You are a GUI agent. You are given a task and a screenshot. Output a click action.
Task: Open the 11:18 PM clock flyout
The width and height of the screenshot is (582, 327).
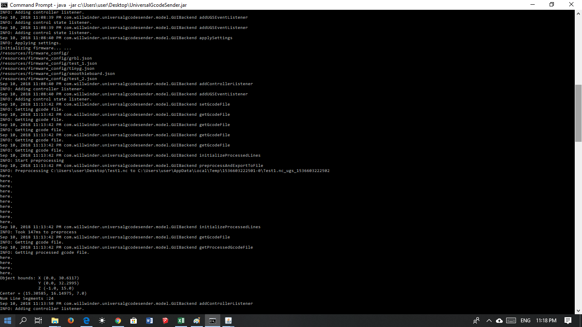pyautogui.click(x=546, y=321)
